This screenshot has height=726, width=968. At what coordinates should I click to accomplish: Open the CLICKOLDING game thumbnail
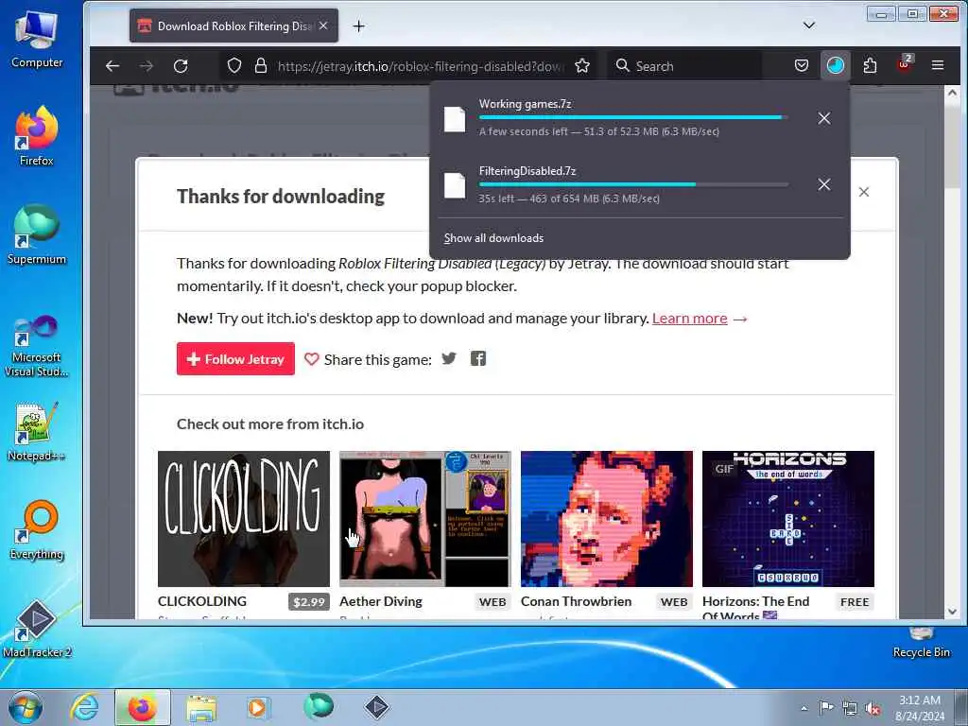(x=244, y=519)
